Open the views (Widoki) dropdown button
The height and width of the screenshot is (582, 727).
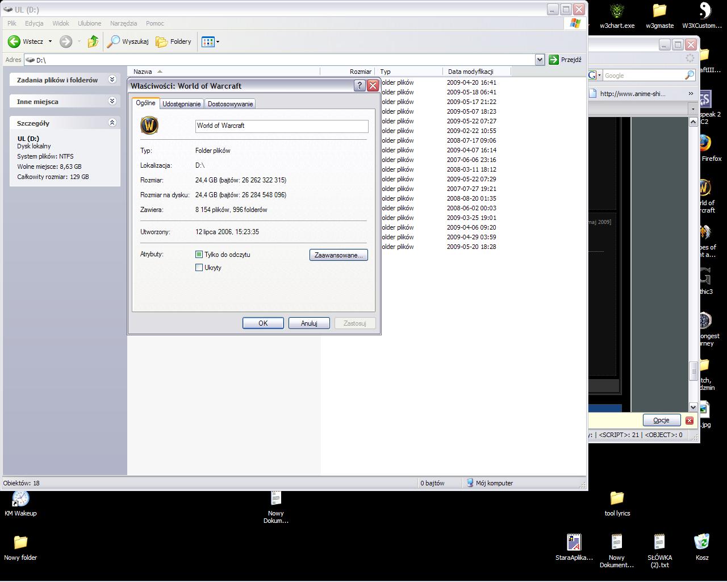[210, 41]
